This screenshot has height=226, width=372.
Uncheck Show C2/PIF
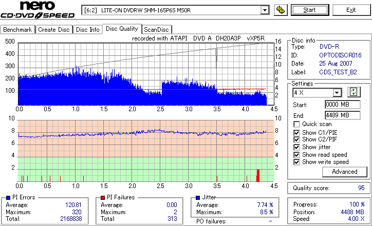pyautogui.click(x=296, y=139)
